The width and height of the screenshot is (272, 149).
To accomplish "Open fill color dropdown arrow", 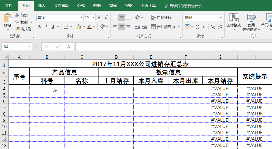I will 84,27.
